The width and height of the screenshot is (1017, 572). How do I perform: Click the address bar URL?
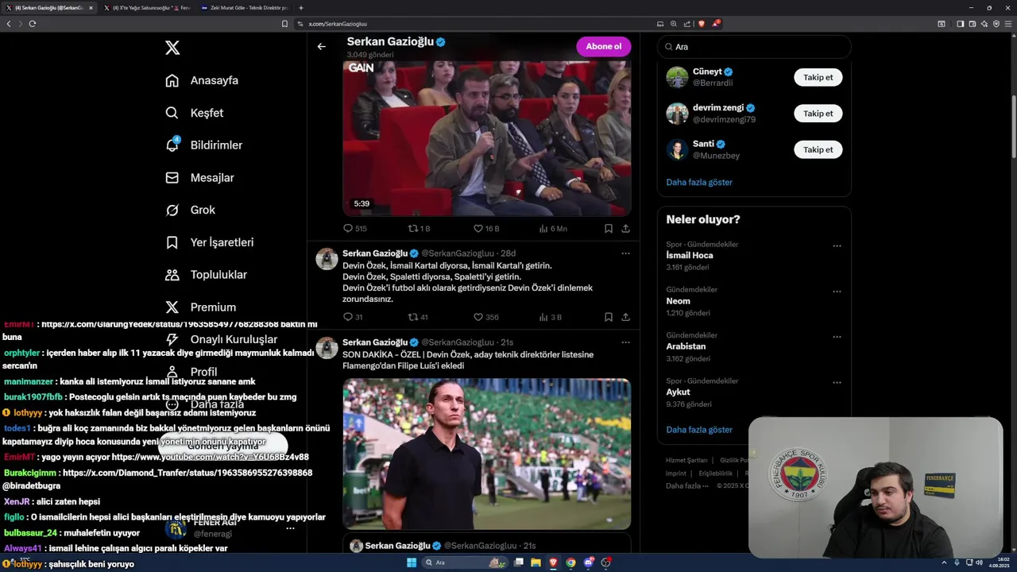point(338,24)
